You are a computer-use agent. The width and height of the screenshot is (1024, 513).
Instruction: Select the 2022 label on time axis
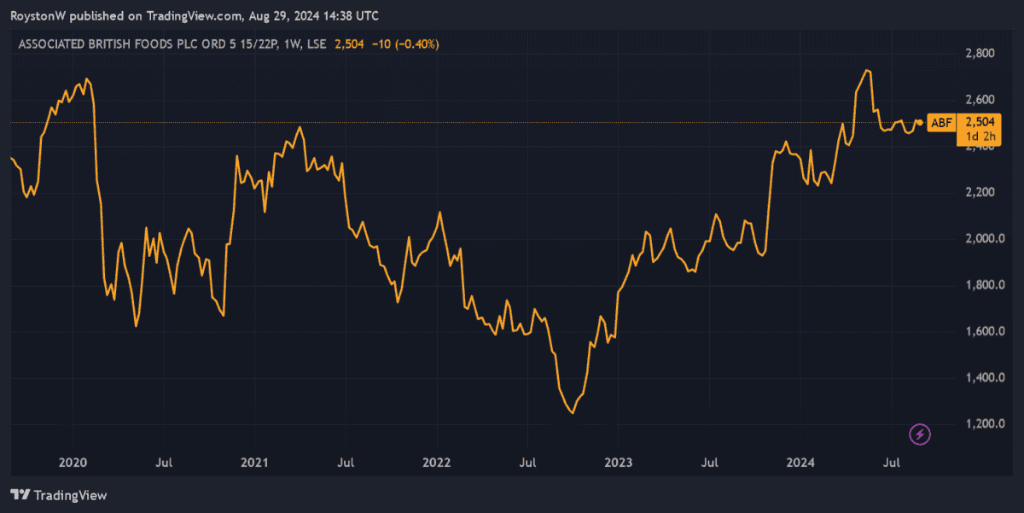[437, 463]
